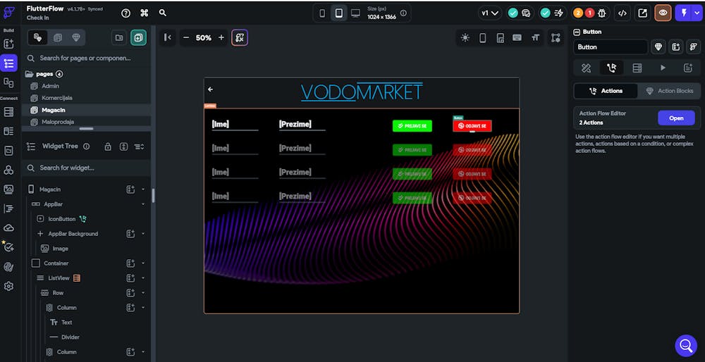Image resolution: width=705 pixels, height=362 pixels.
Task: Toggle multi-language text preview icon
Action: click(535, 38)
